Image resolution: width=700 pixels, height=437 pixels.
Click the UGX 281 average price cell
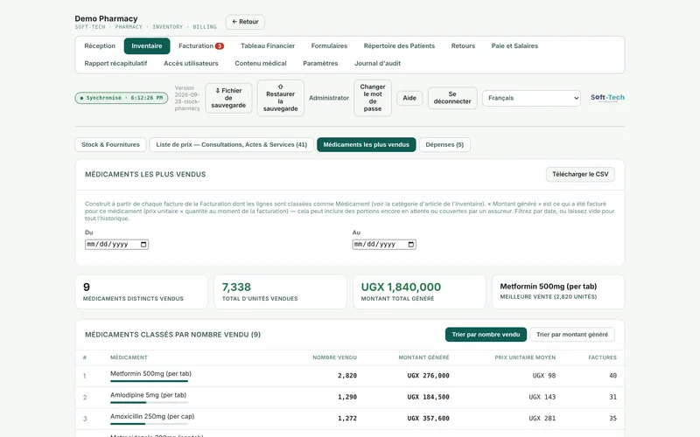tap(542, 419)
